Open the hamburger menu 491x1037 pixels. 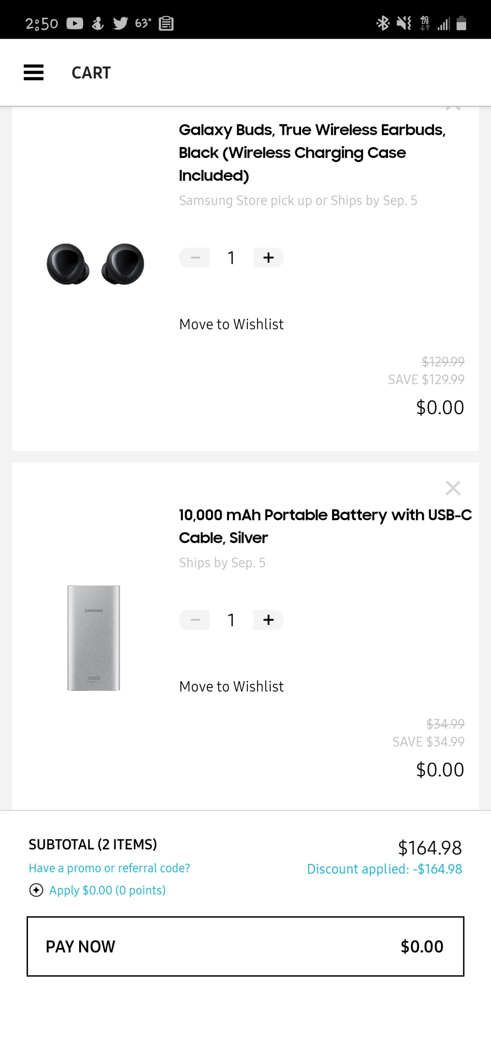(34, 73)
